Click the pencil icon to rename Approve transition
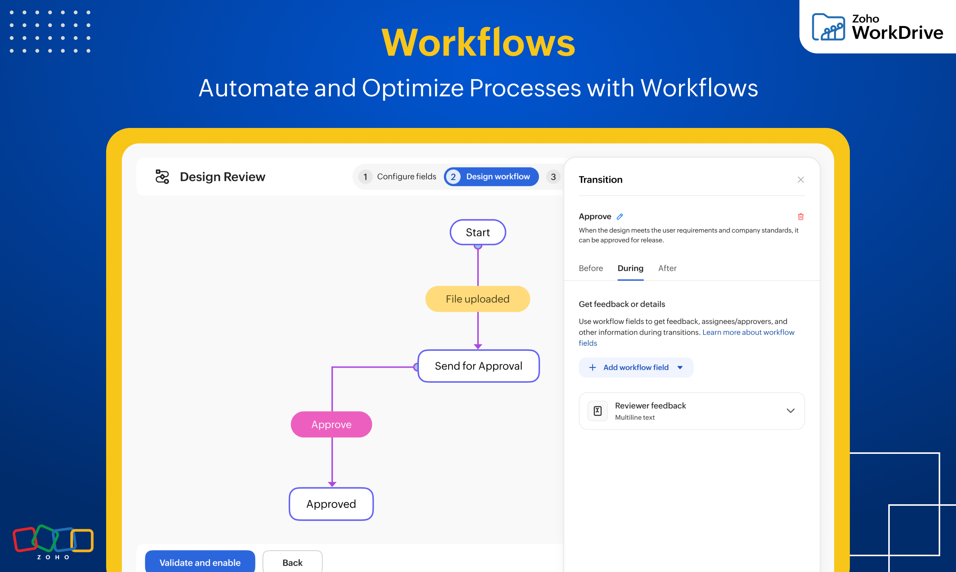The height and width of the screenshot is (572, 956). 620,216
